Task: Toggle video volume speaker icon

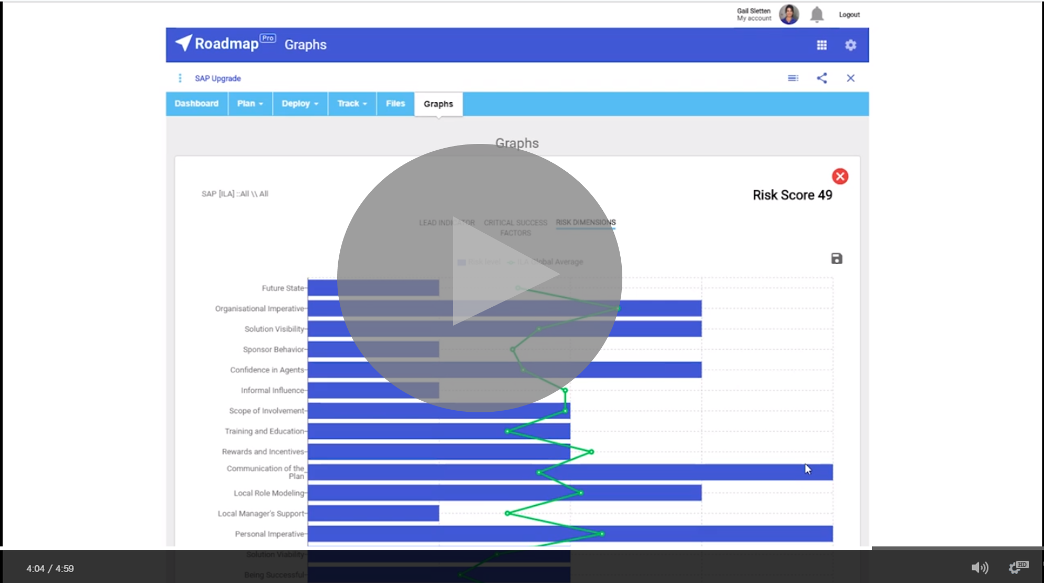Action: [x=979, y=568]
